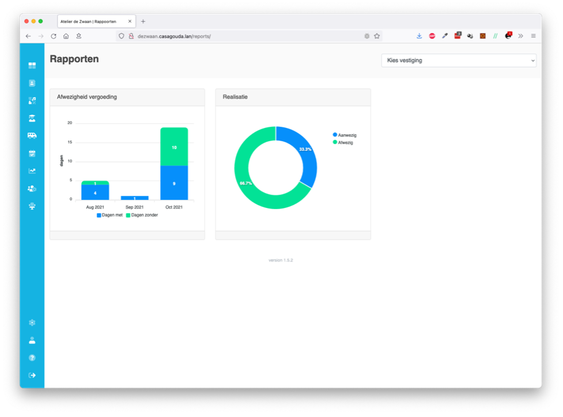Toggle the 'Dagen met' legend item
The height and width of the screenshot is (417, 563).
tap(109, 215)
